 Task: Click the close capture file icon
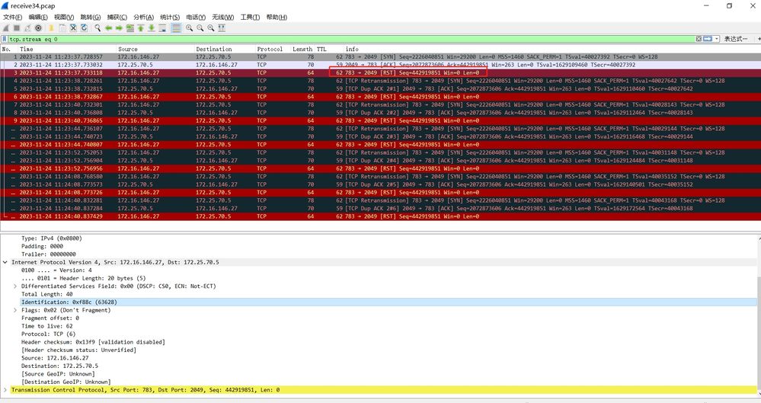tap(73, 28)
